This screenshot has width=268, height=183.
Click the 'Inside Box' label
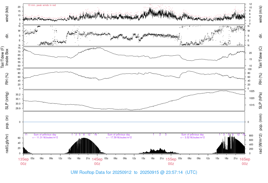7,57
